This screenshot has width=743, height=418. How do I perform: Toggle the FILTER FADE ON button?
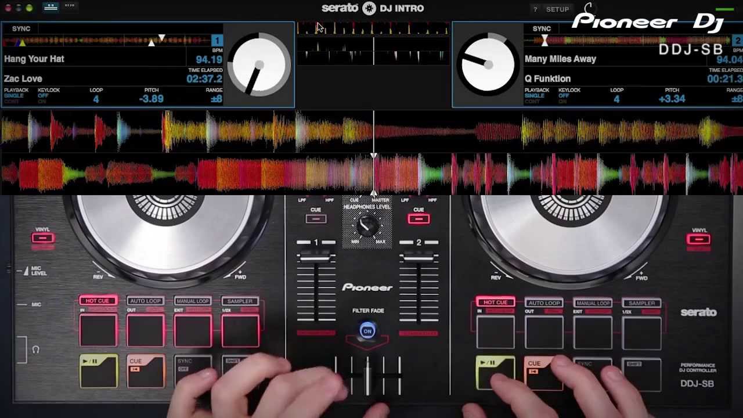[367, 331]
